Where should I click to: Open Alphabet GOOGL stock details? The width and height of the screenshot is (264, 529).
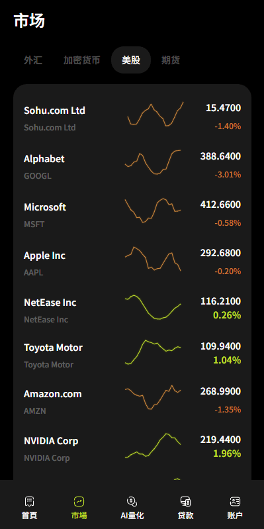132,166
